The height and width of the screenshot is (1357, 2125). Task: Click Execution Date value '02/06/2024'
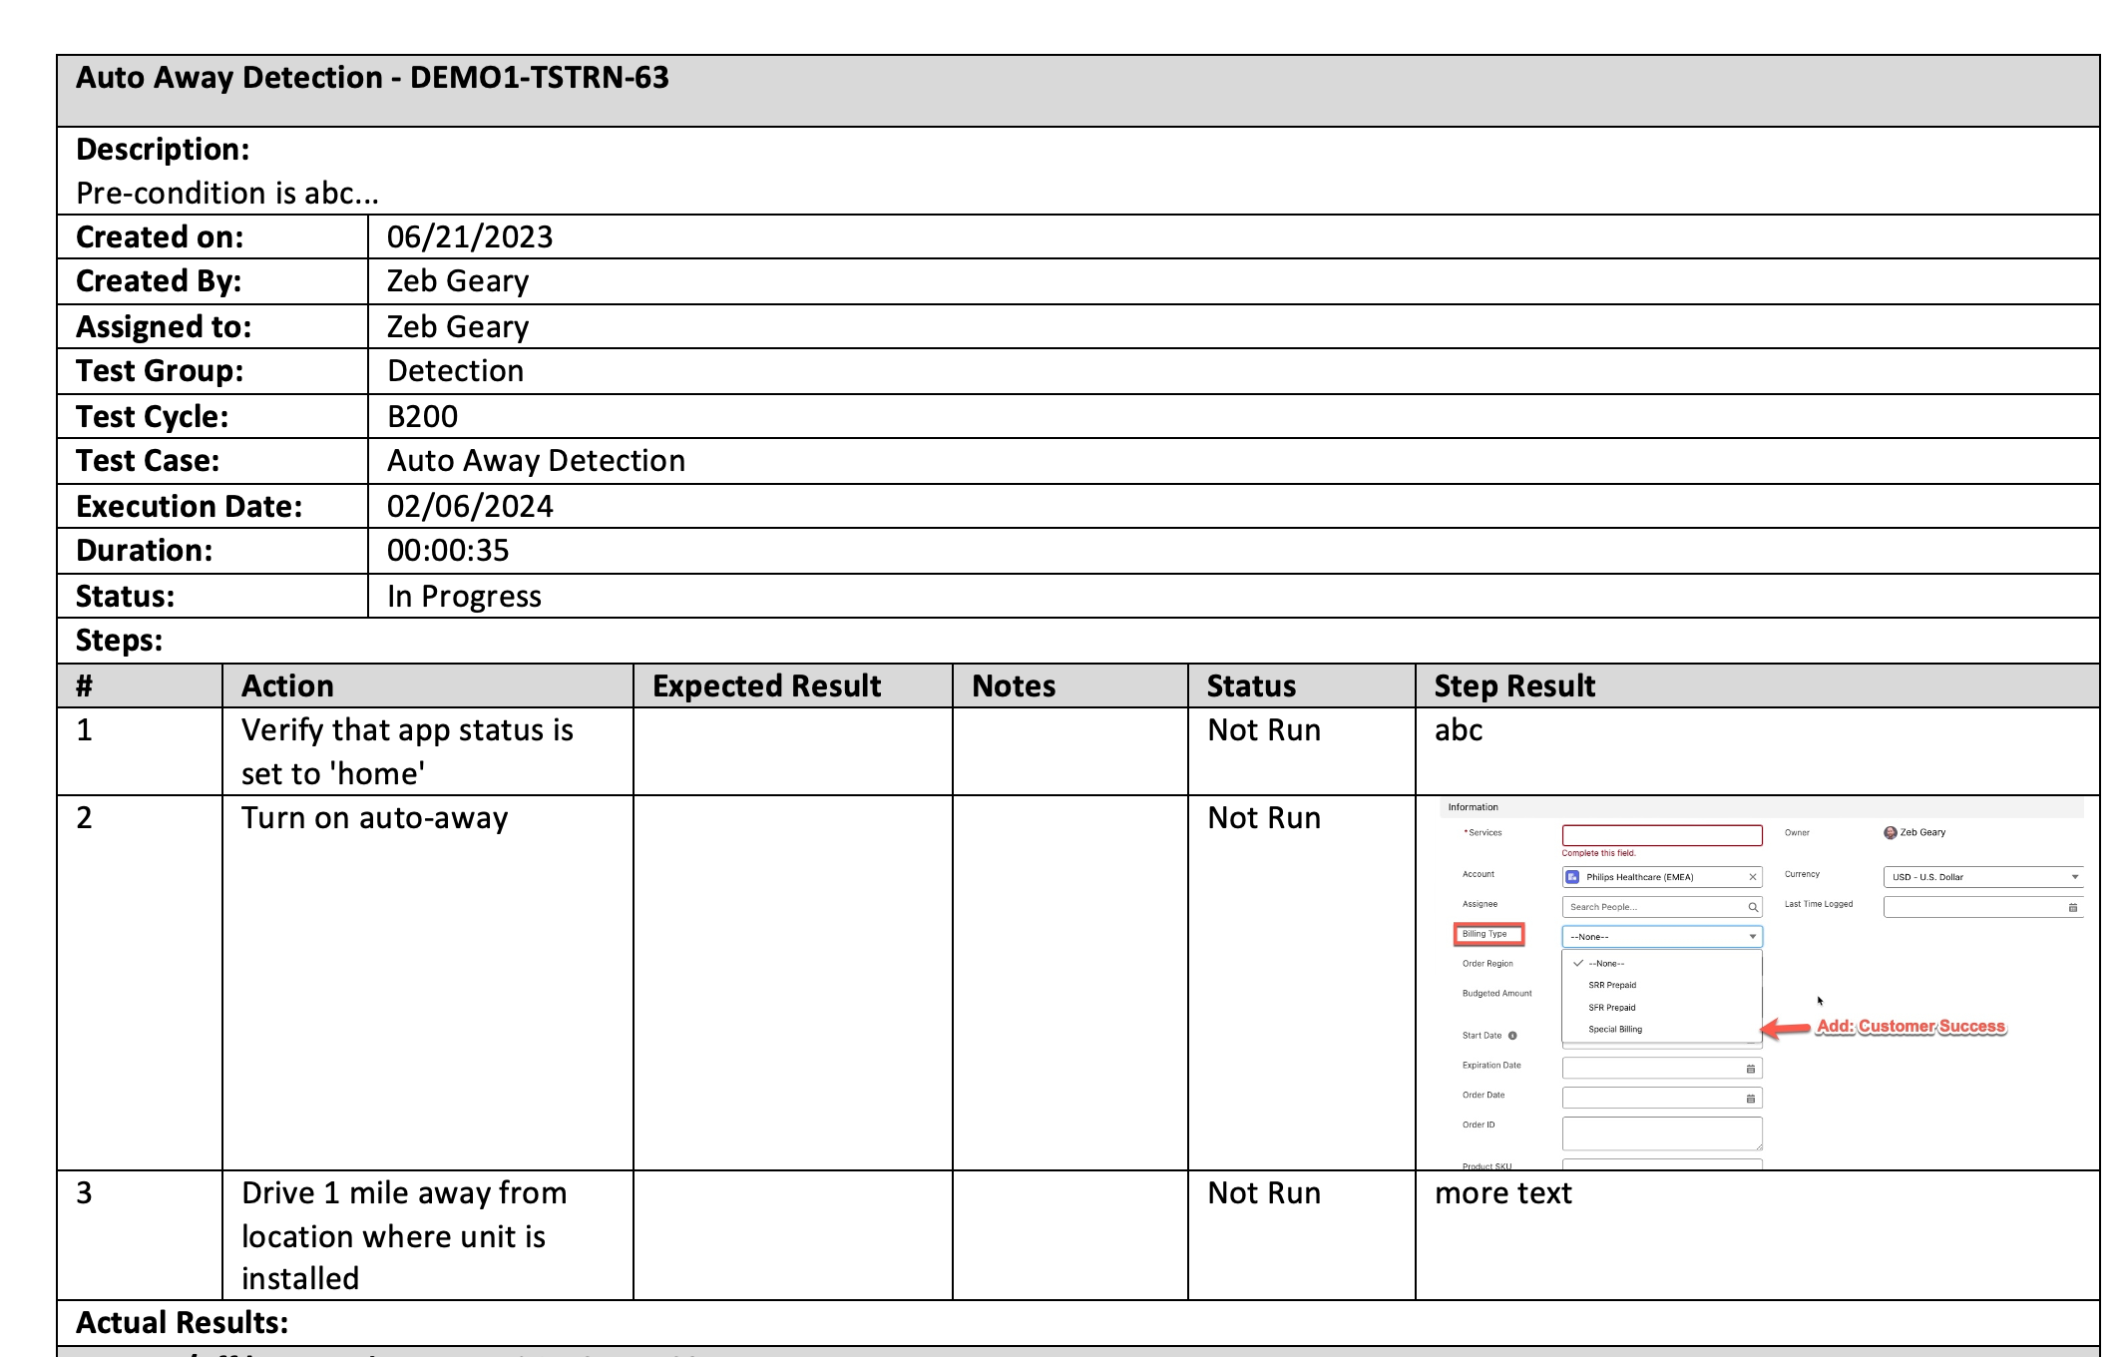point(470,507)
